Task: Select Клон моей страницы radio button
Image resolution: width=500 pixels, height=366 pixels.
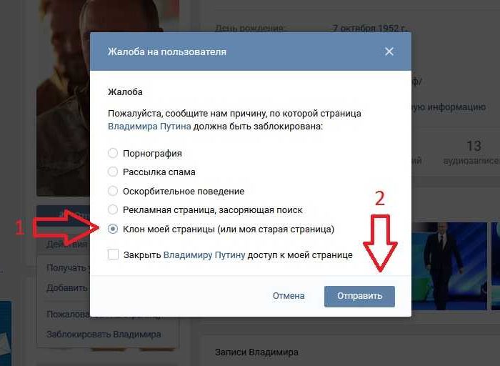Action: [113, 229]
